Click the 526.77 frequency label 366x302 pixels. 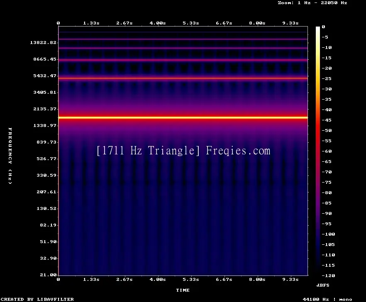coord(46,158)
